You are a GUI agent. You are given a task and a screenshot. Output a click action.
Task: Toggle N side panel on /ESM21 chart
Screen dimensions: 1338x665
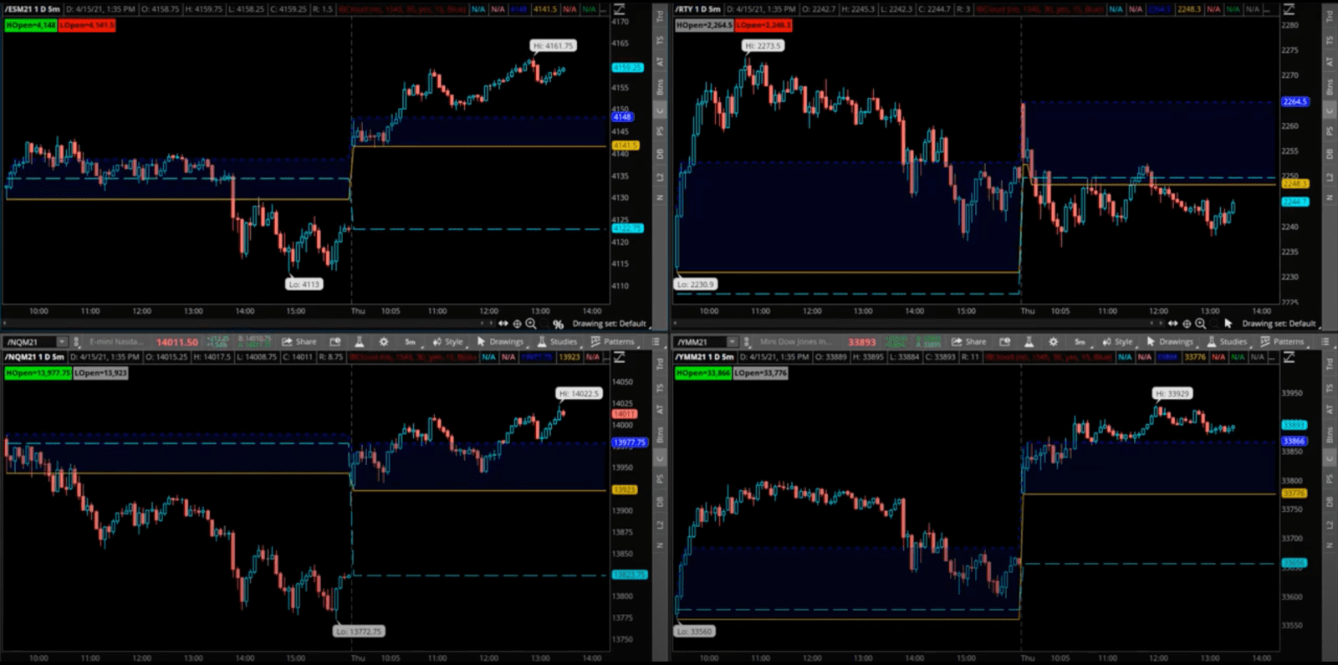(660, 198)
